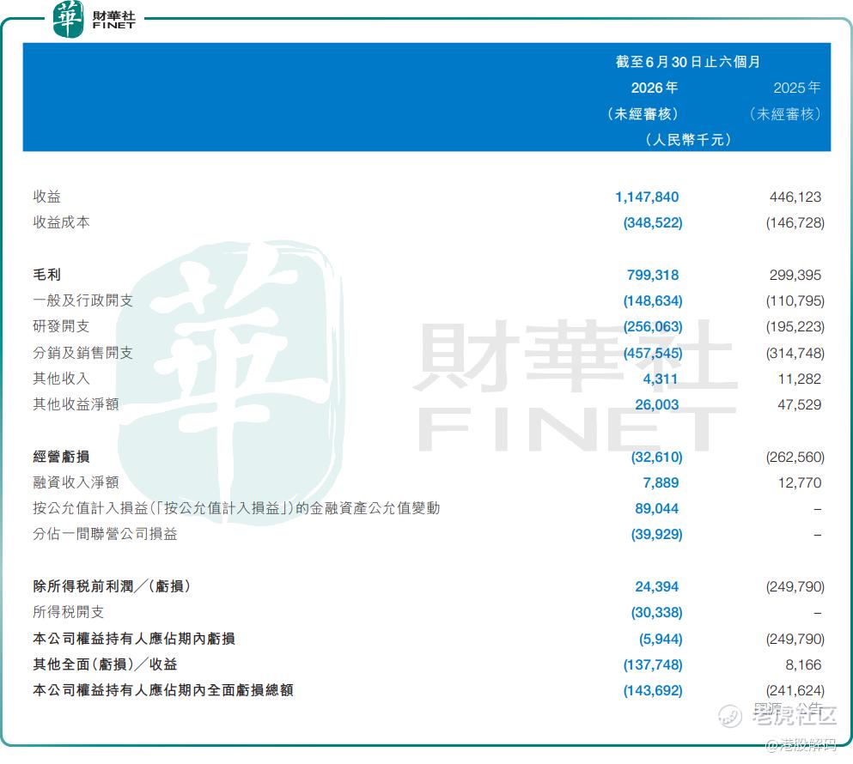
Task: Click the (人民幣千元) unit label
Action: coord(688,140)
